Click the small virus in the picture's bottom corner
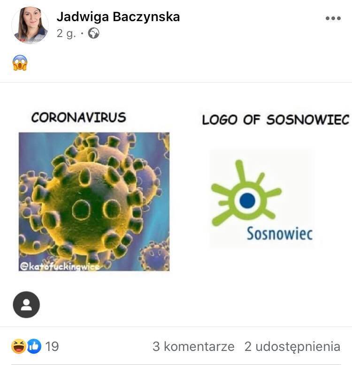This screenshot has height=365, width=352. pos(154,256)
